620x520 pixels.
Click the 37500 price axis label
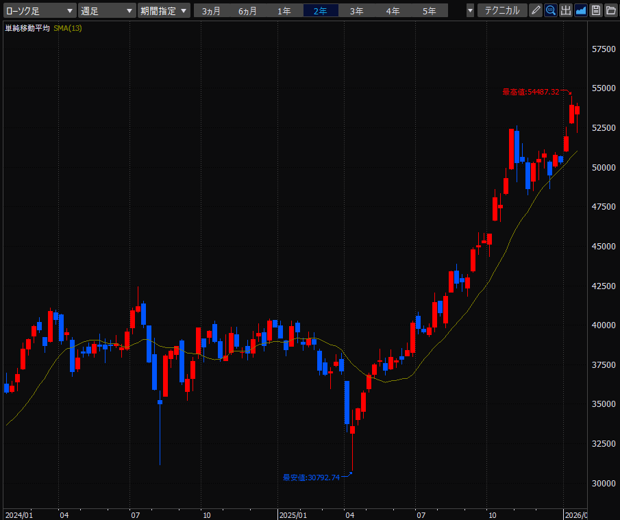point(604,365)
